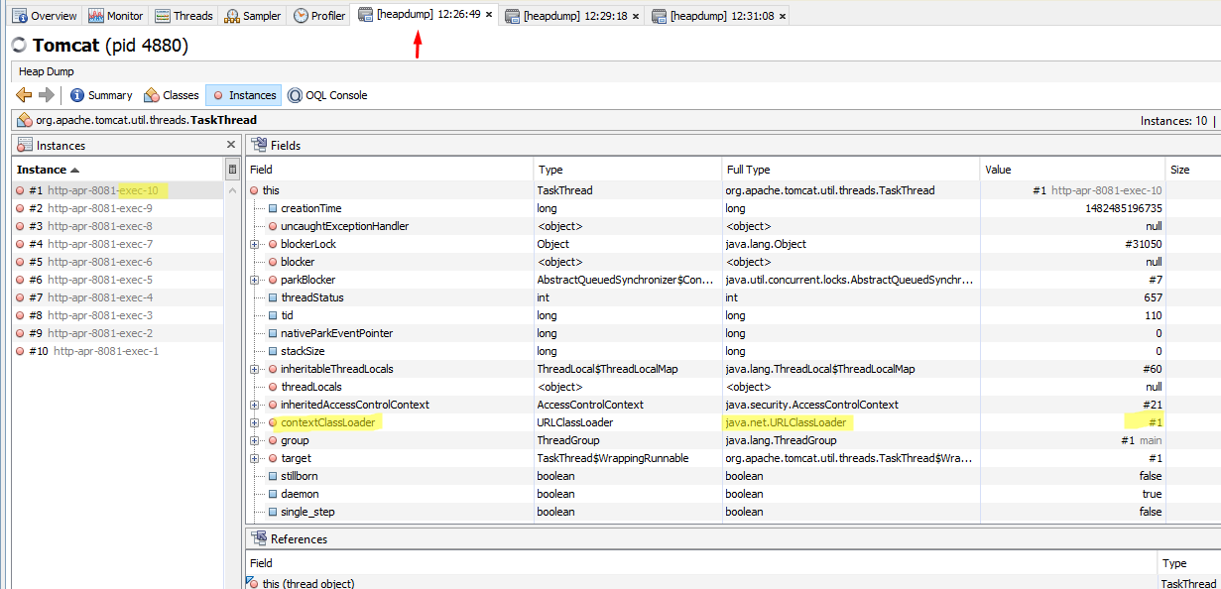The height and width of the screenshot is (589, 1221).
Task: Select the tid field row
Action: point(733,315)
